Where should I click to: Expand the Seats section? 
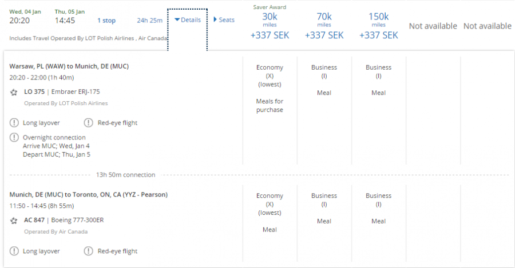[224, 20]
